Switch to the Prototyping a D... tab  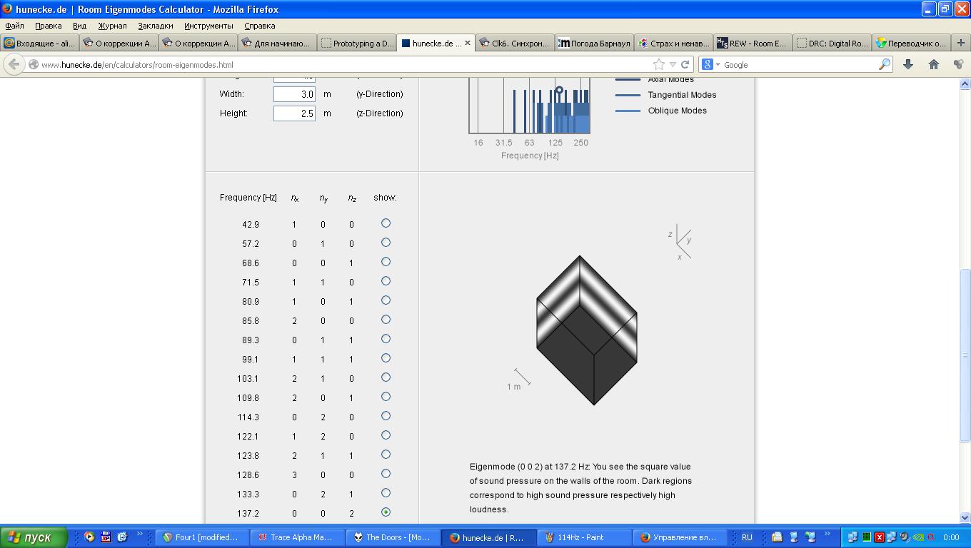tap(357, 43)
